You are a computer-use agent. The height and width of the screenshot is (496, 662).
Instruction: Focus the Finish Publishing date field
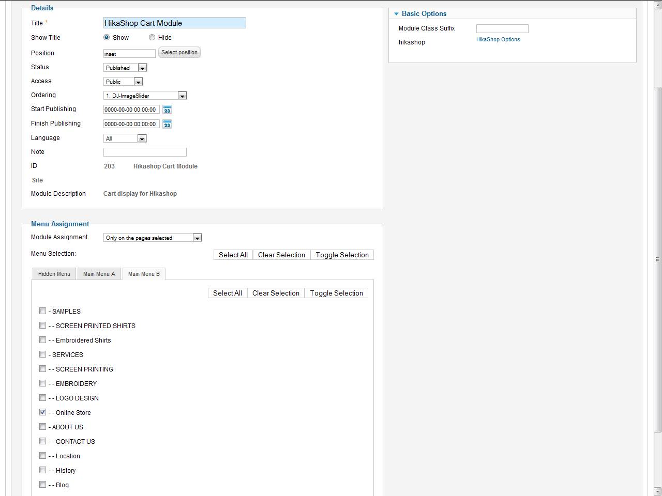(131, 124)
